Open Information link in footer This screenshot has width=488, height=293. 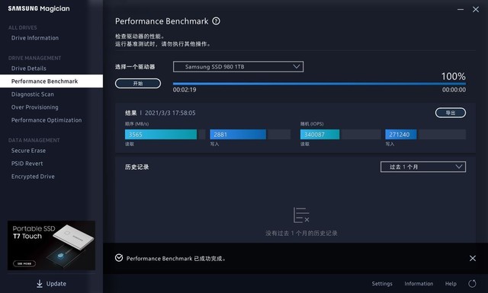[419, 284]
